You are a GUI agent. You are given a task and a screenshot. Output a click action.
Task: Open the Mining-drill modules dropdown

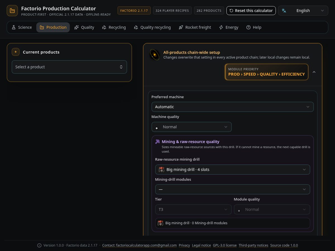click(233, 189)
